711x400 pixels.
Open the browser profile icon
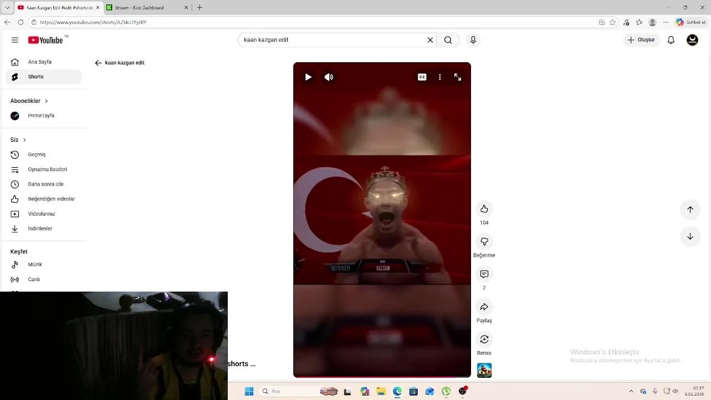(x=653, y=22)
